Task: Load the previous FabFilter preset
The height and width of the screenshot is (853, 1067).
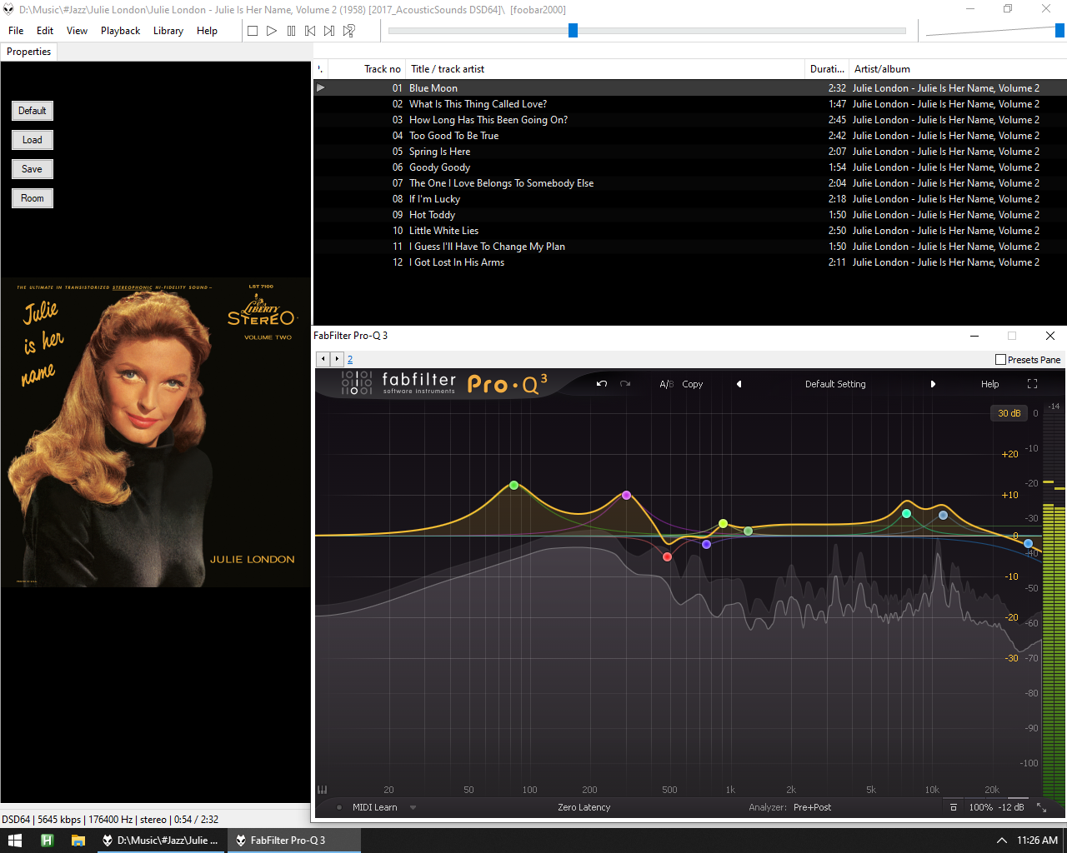Action: click(739, 384)
